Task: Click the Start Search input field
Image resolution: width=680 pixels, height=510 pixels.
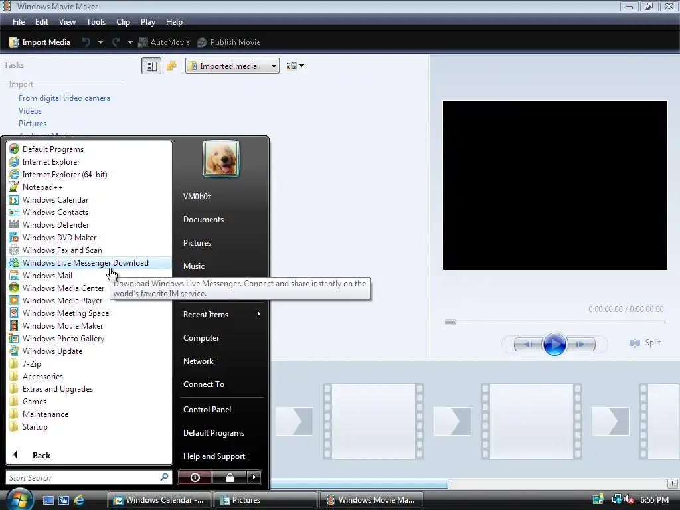Action: [x=89, y=477]
